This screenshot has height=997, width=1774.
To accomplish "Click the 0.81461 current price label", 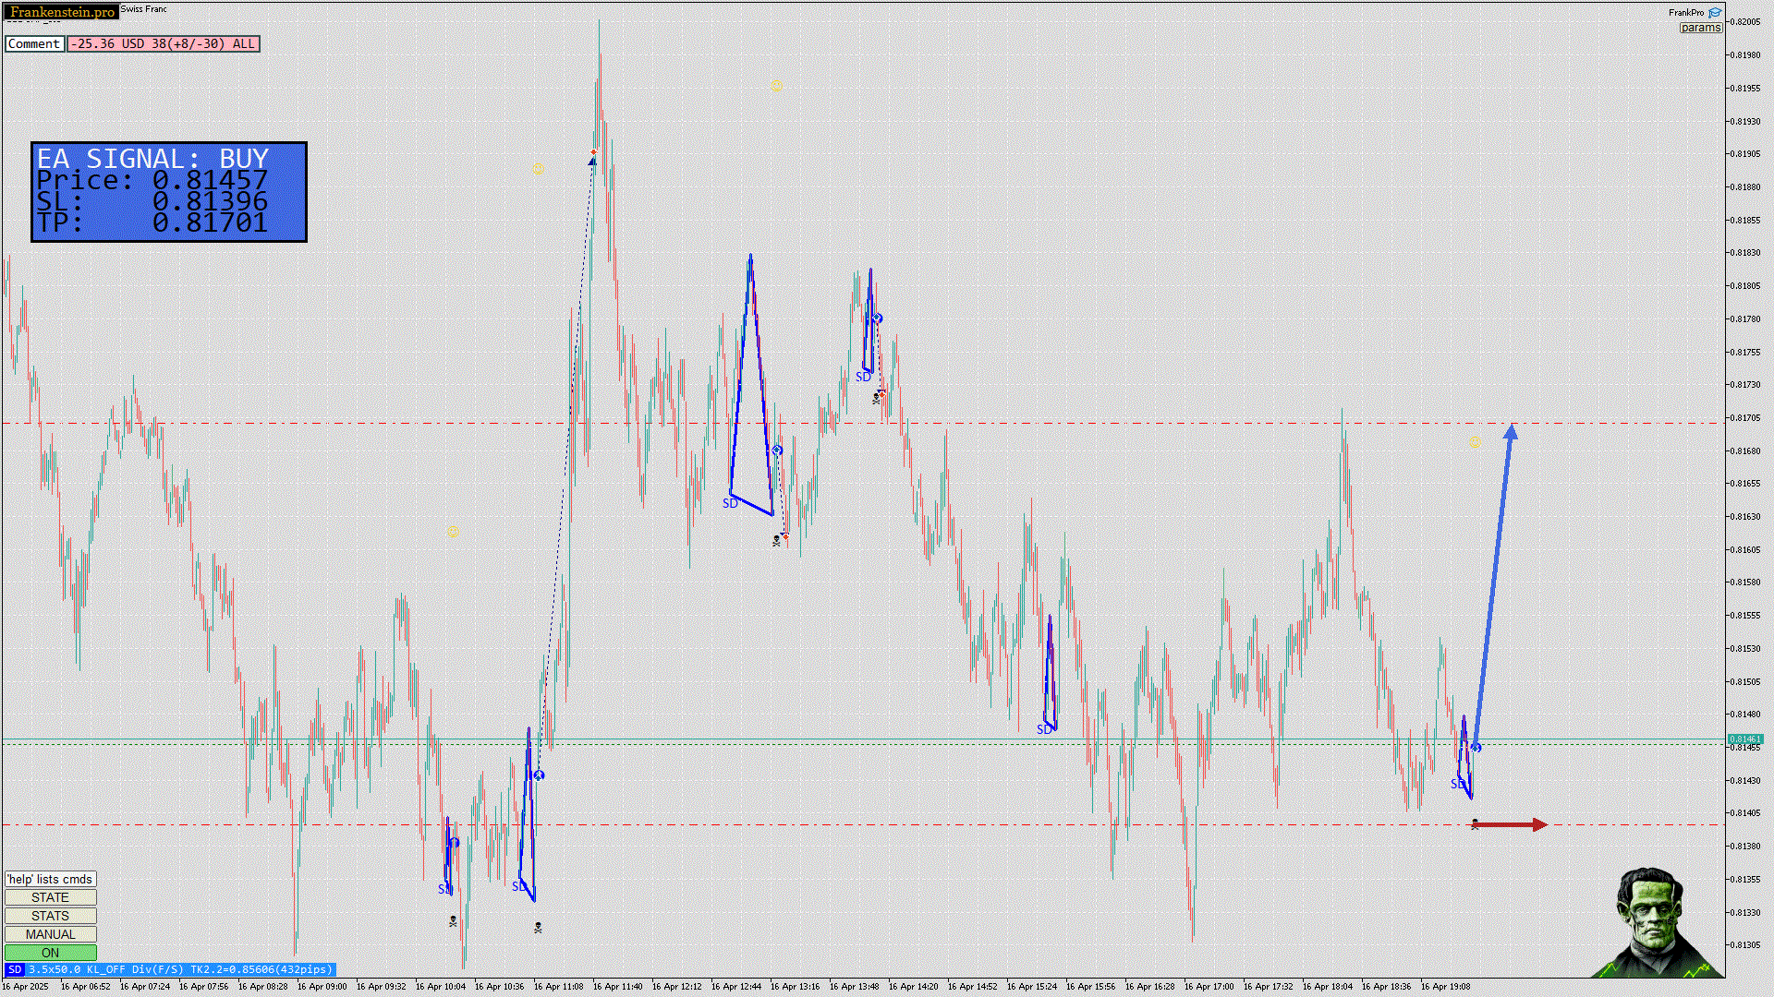I will pyautogui.click(x=1744, y=739).
